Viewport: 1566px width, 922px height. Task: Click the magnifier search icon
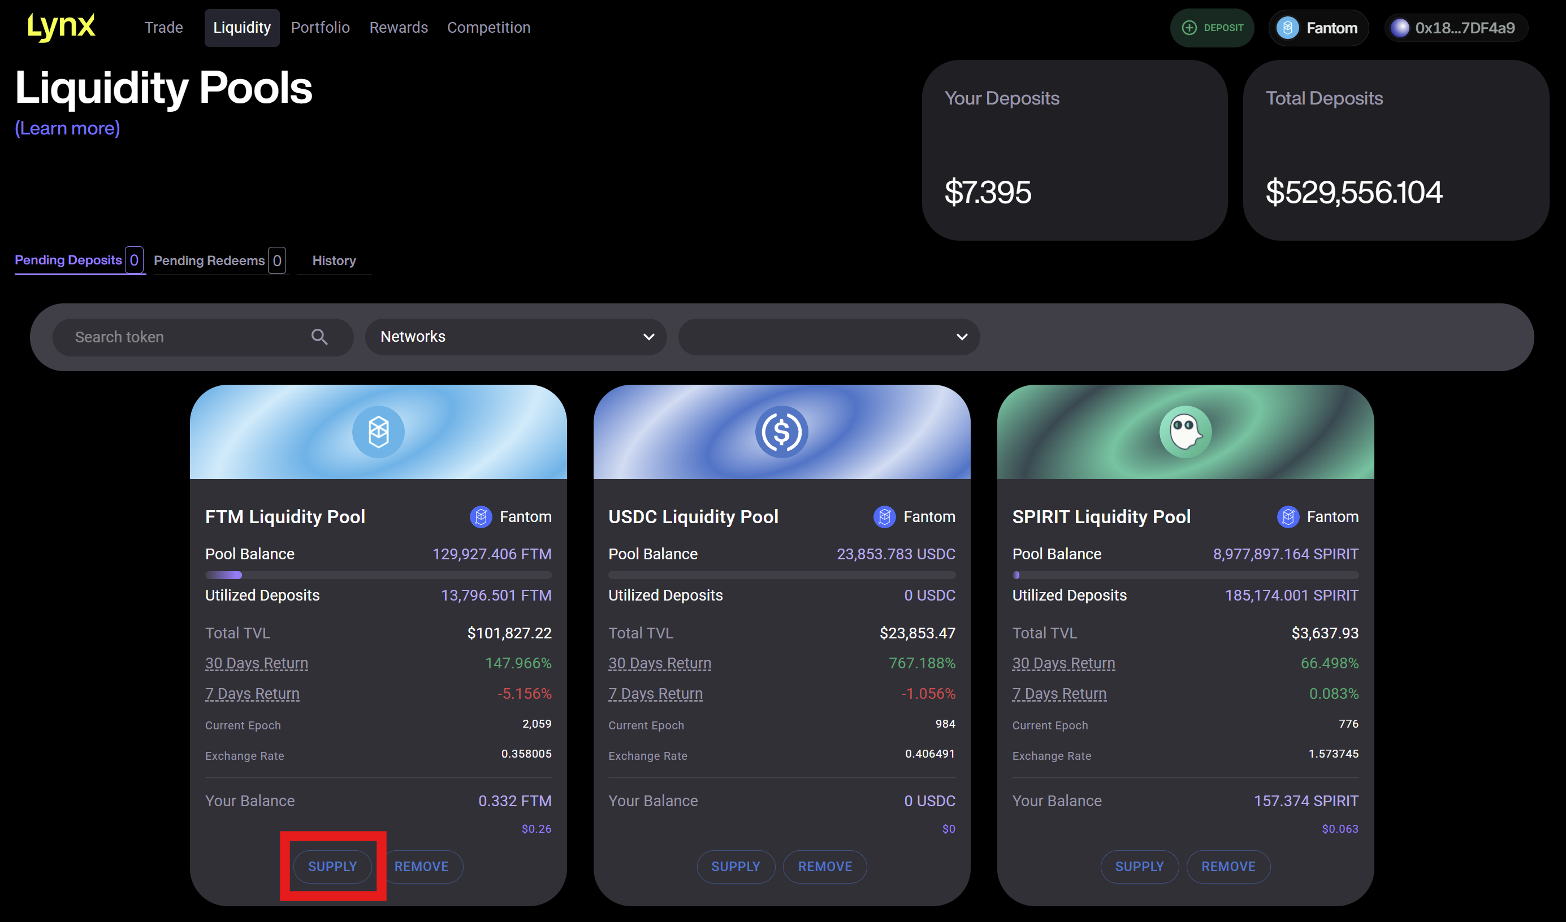point(319,337)
